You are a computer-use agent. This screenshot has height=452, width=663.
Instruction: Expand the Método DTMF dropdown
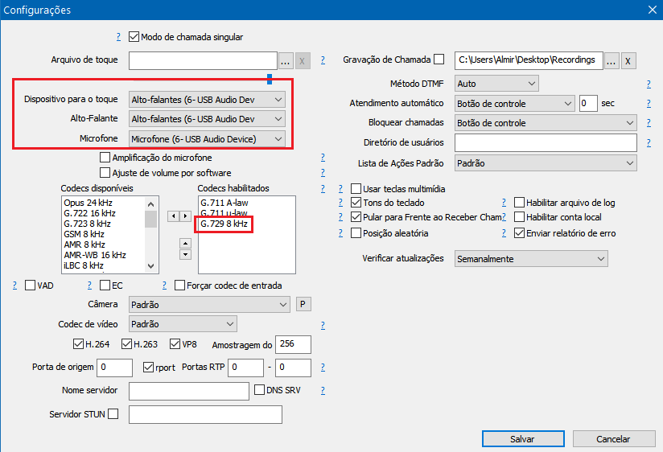click(x=531, y=84)
